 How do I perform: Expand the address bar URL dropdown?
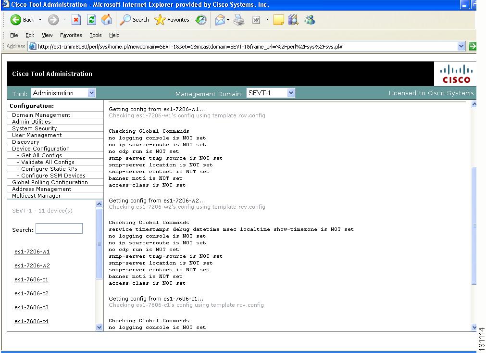[x=461, y=47]
